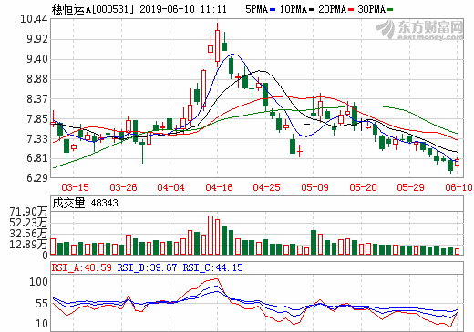Image resolution: width=474 pixels, height=332 pixels.
Task: Click the last red candlestick on 06-10
Action: [457, 162]
